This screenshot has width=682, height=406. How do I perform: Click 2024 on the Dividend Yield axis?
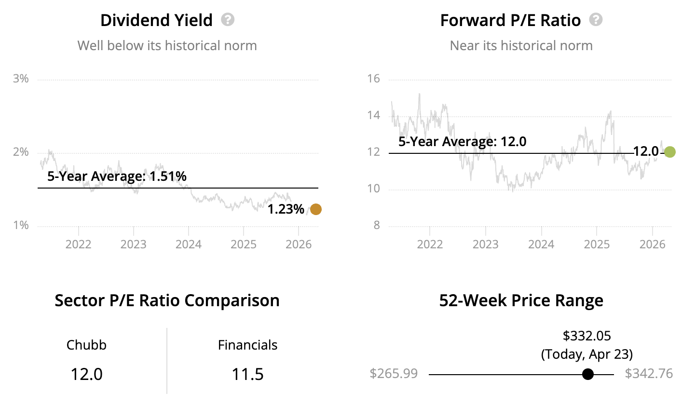(x=188, y=244)
